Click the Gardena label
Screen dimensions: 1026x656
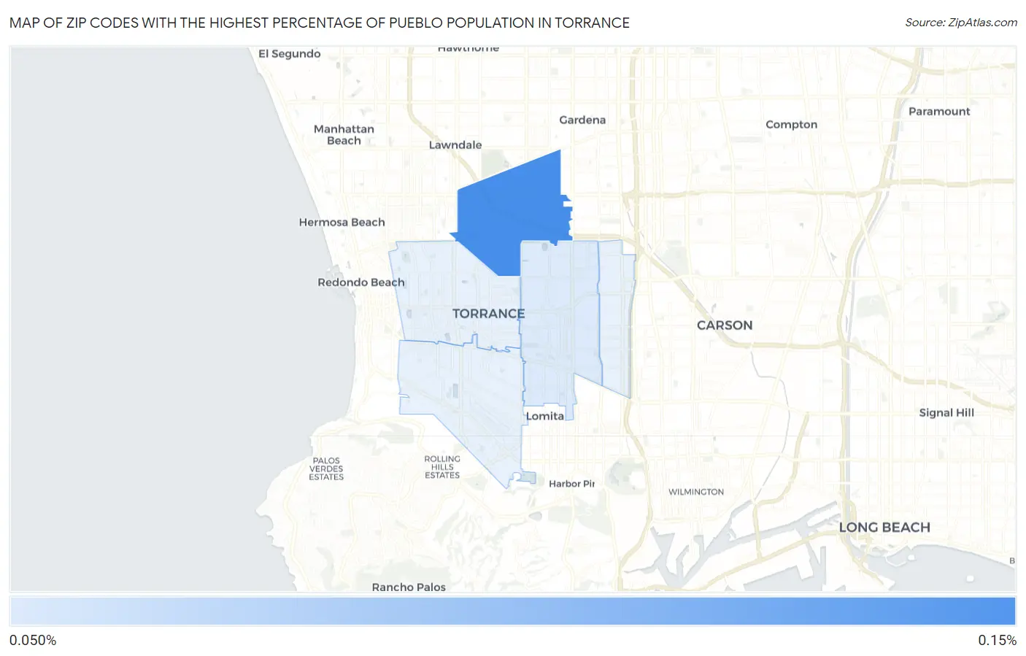coord(582,120)
